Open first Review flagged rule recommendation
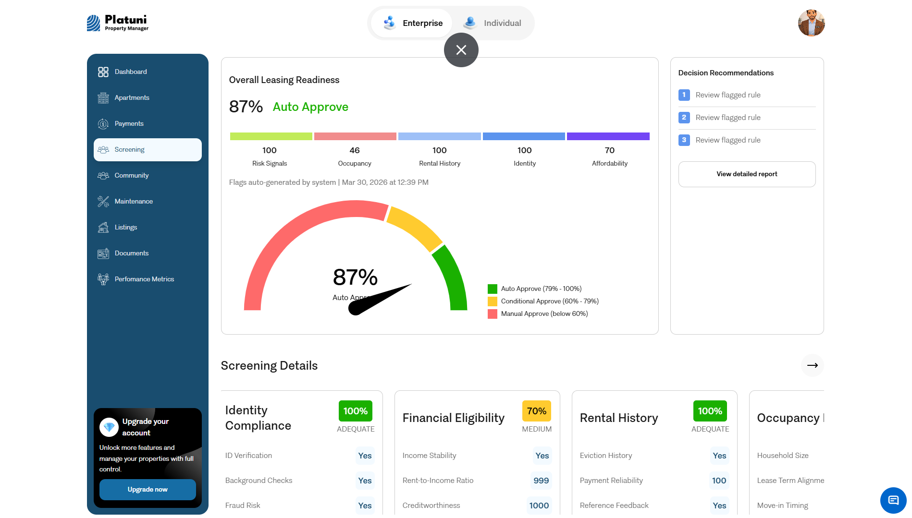The height and width of the screenshot is (518, 912). pos(747,95)
